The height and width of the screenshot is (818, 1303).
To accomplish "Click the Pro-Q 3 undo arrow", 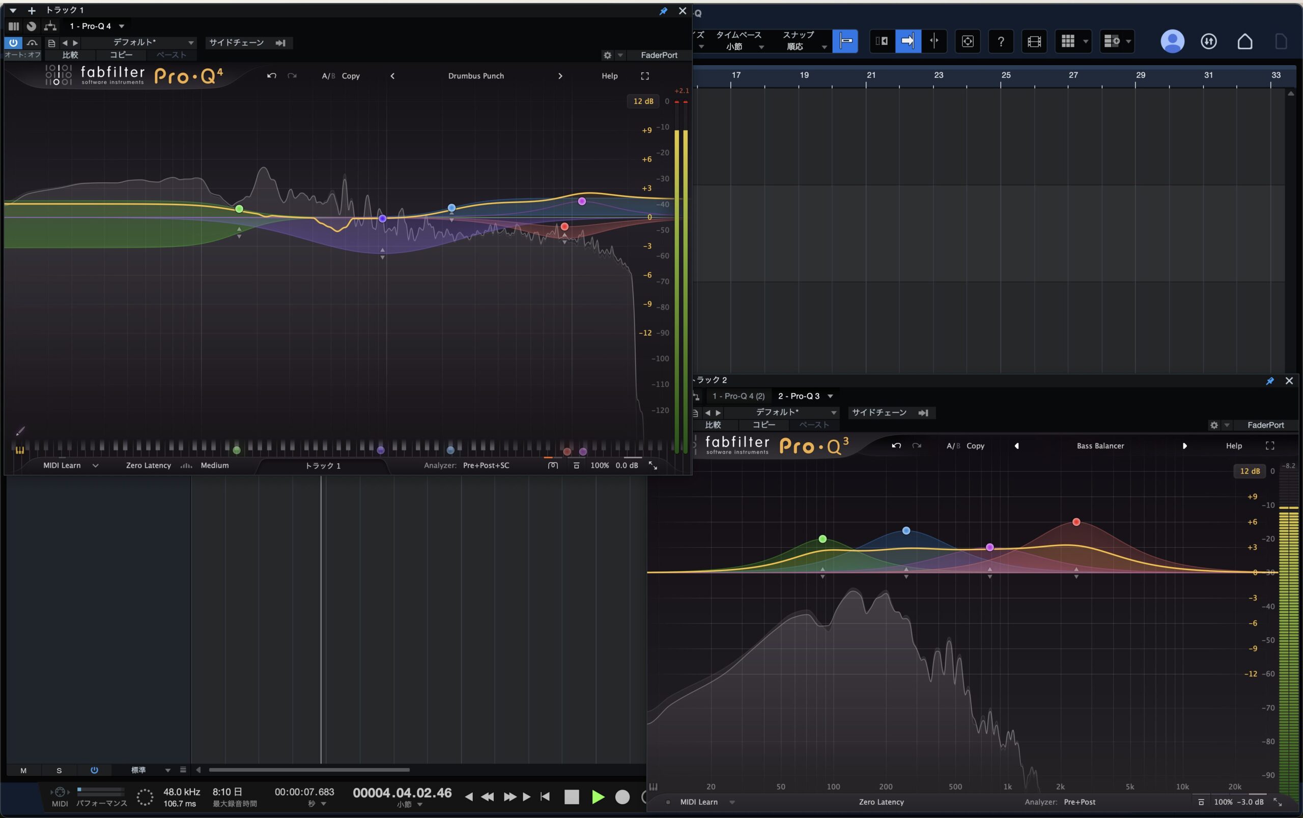I will tap(896, 446).
